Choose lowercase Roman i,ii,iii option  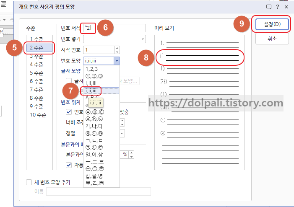pos(101,91)
